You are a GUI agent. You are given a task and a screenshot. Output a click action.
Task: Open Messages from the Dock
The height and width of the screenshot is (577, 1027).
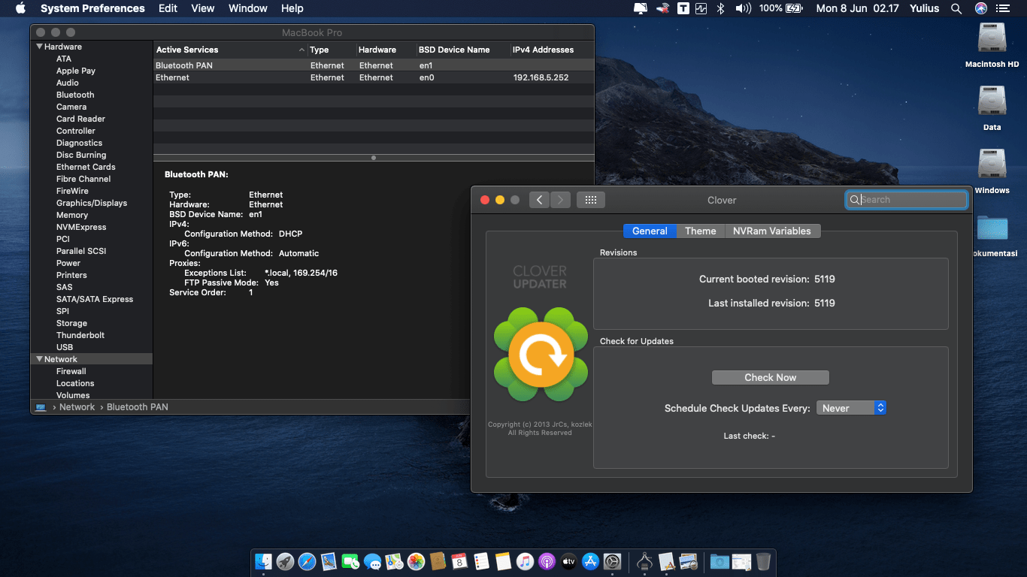[x=372, y=561]
